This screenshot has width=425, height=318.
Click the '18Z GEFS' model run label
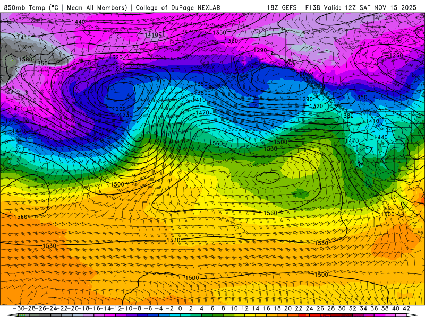(x=282, y=8)
